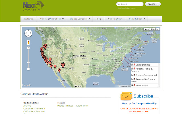Viewport: 182px width, 114px height.
Task: Switch the map to Satellite view
Action: click(155, 29)
